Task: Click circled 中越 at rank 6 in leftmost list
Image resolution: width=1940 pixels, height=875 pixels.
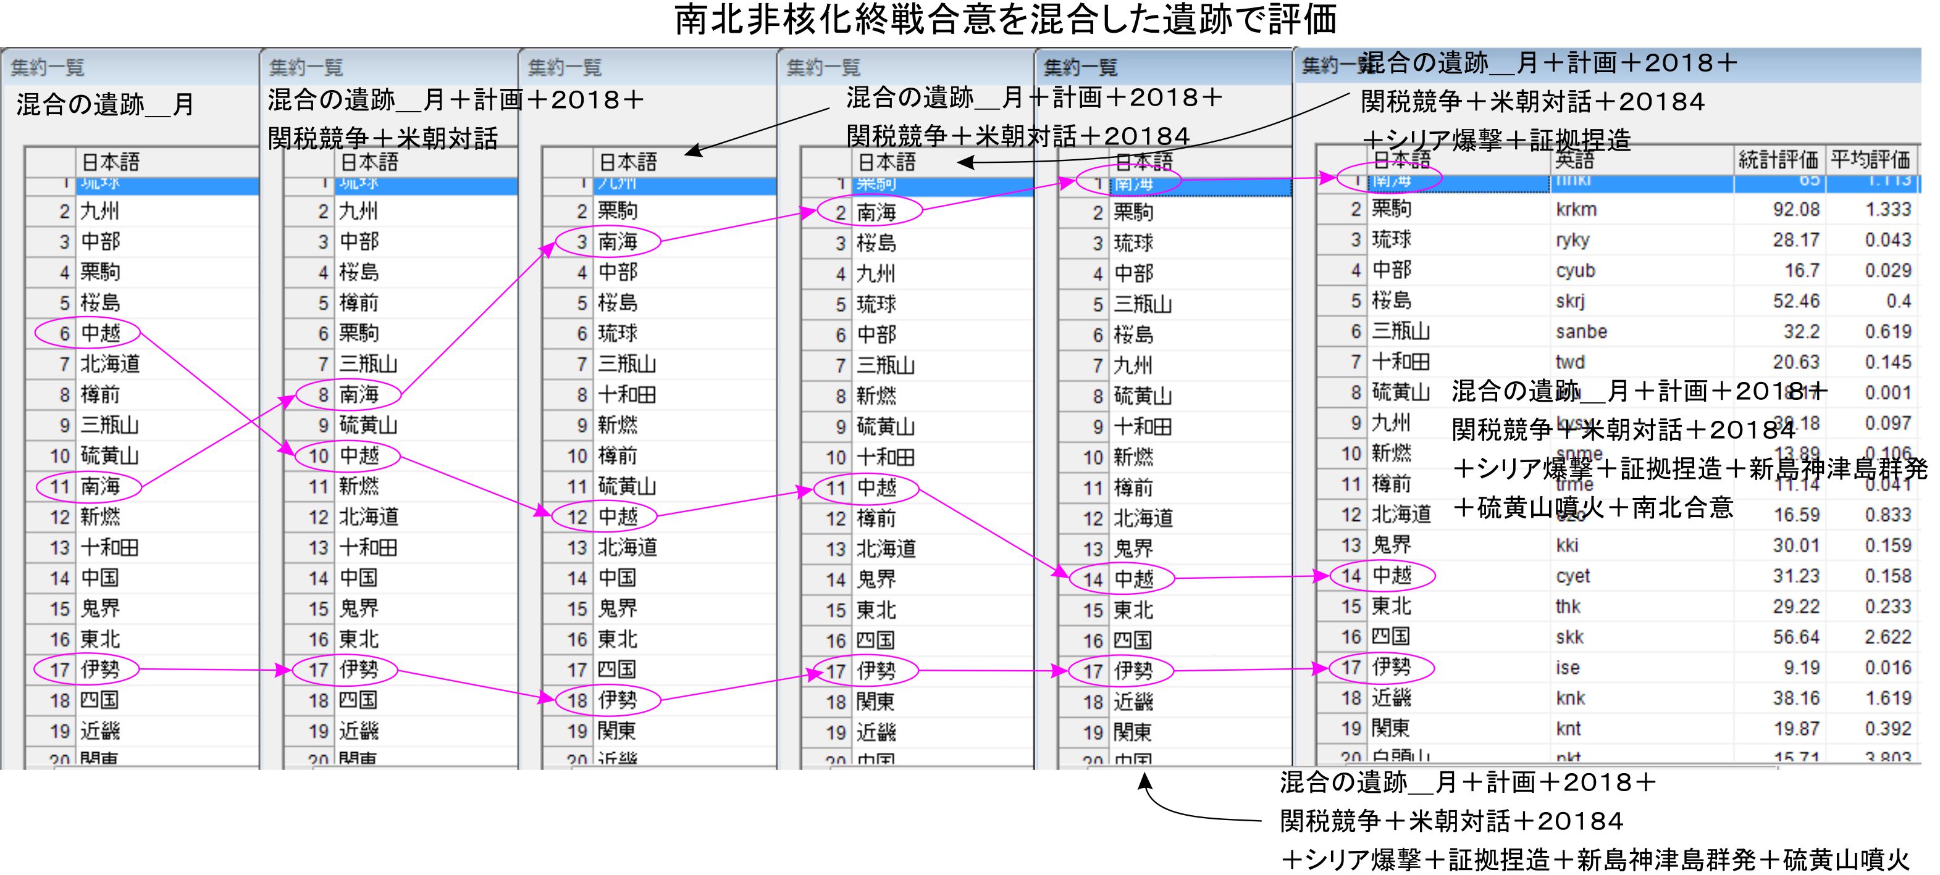Action: (100, 333)
